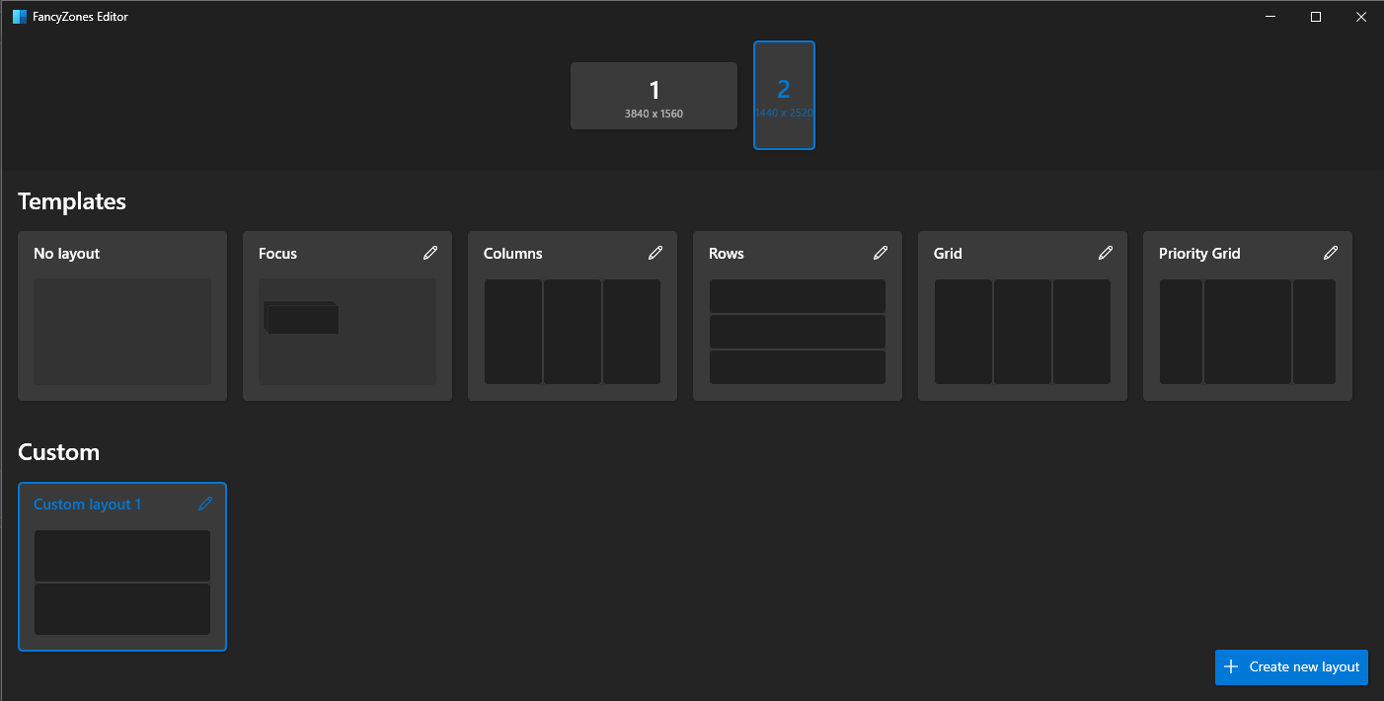Select the Grid layout template
Screen dimensions: 1384x701
tap(1022, 331)
